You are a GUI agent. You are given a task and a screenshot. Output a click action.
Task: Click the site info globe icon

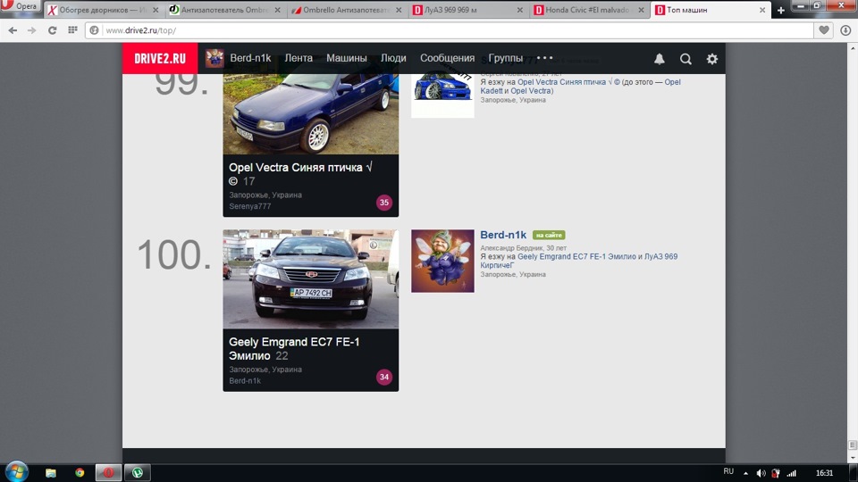pyautogui.click(x=94, y=30)
